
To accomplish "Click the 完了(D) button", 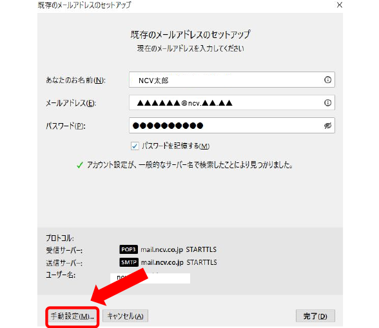I will click(315, 316).
